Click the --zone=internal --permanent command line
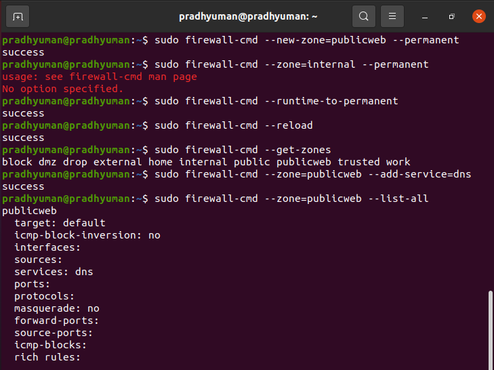 (215, 64)
